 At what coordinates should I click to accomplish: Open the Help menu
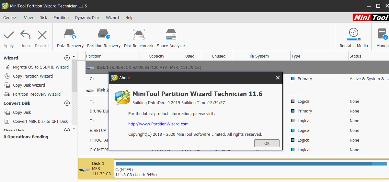coord(129,18)
